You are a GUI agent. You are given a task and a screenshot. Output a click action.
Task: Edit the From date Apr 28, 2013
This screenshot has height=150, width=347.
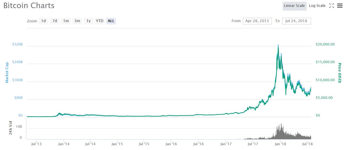tap(257, 21)
